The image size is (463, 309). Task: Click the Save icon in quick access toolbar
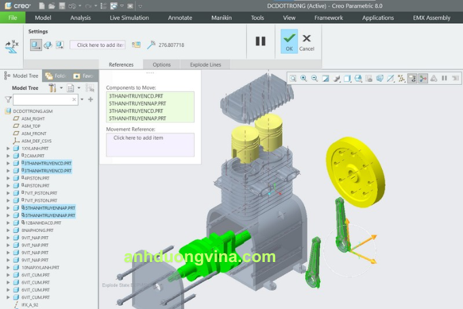pyautogui.click(x=61, y=5)
